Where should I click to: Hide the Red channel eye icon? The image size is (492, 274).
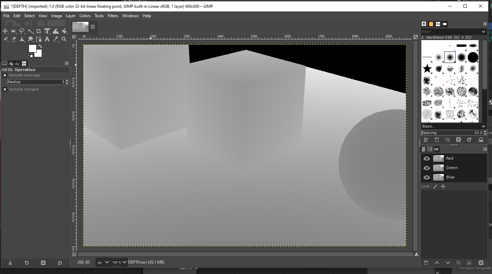pyautogui.click(x=427, y=159)
